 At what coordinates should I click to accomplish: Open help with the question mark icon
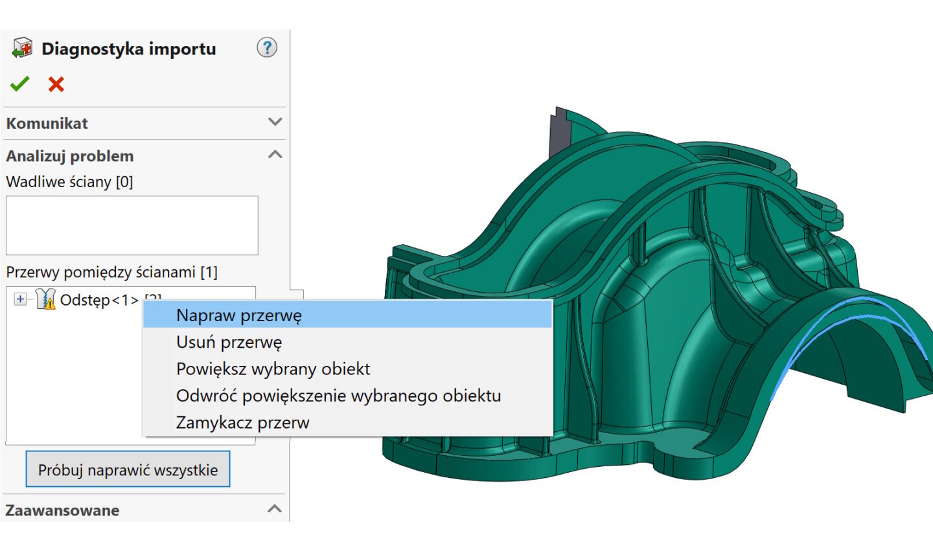[x=267, y=48]
